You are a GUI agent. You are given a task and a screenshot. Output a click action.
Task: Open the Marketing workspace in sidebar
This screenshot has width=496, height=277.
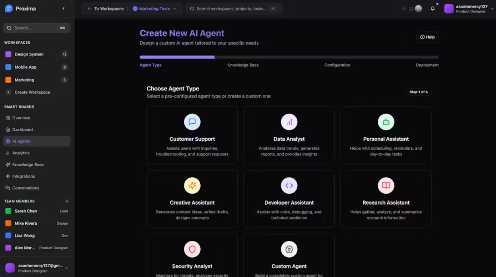click(37, 80)
